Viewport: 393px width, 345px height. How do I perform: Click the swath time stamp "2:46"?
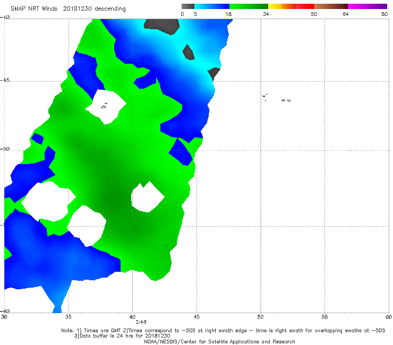pyautogui.click(x=141, y=322)
